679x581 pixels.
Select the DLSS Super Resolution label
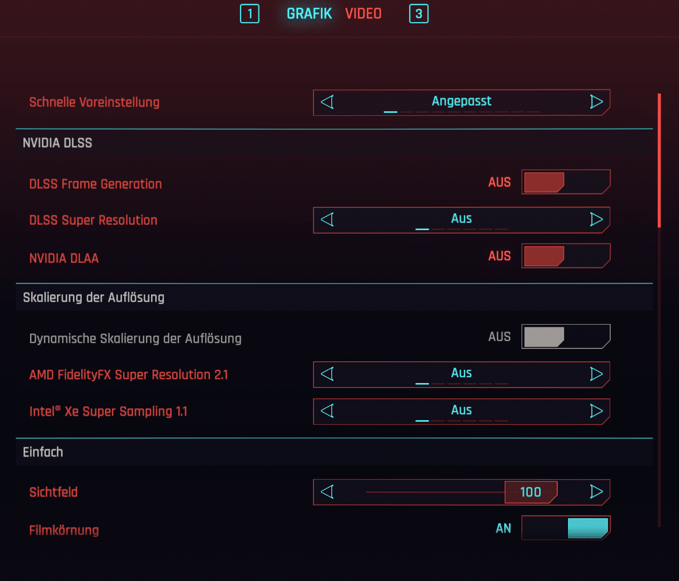(93, 220)
